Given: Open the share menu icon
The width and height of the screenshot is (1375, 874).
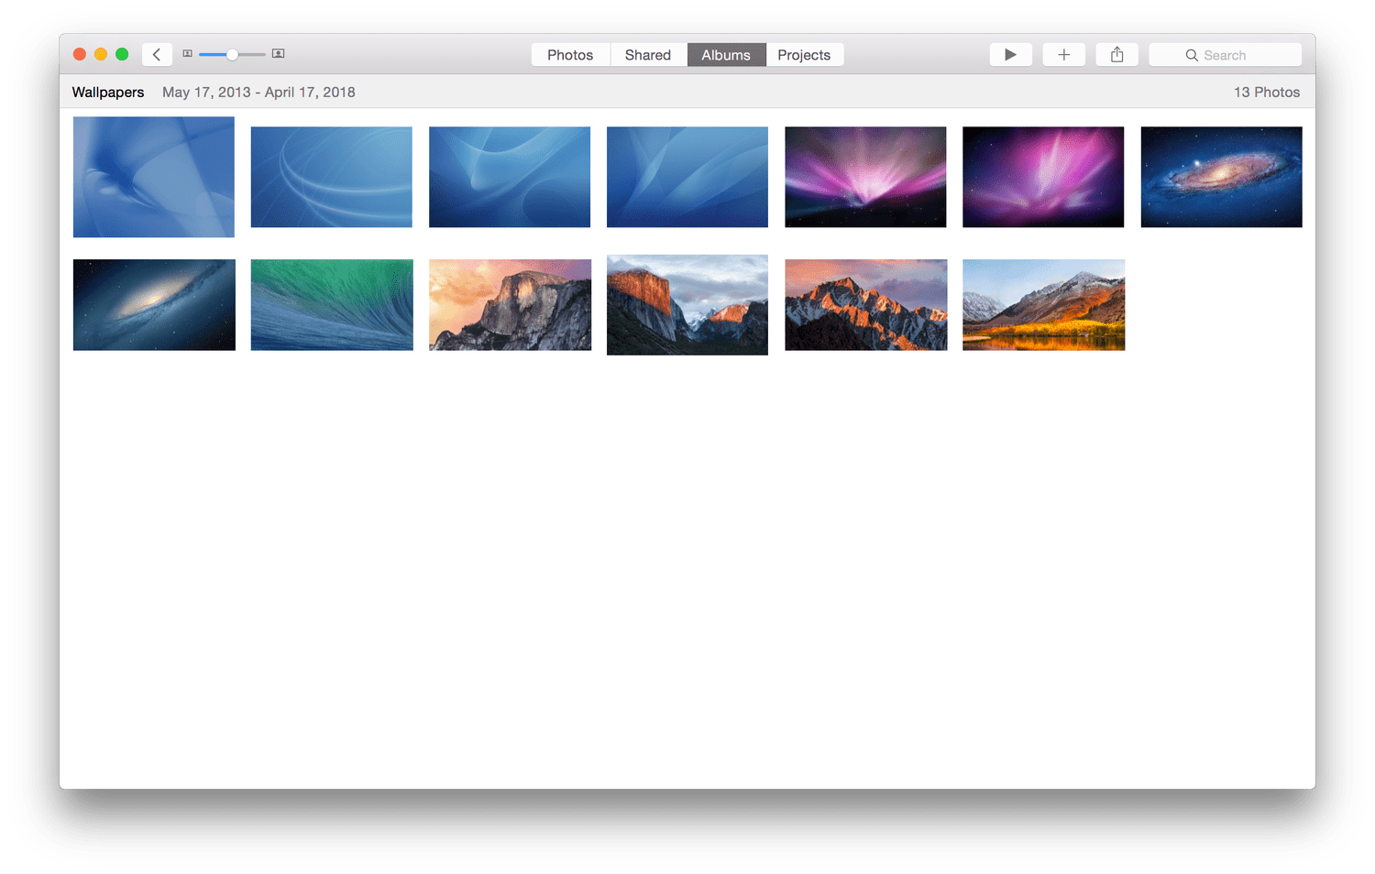Looking at the screenshot, I should pyautogui.click(x=1116, y=55).
